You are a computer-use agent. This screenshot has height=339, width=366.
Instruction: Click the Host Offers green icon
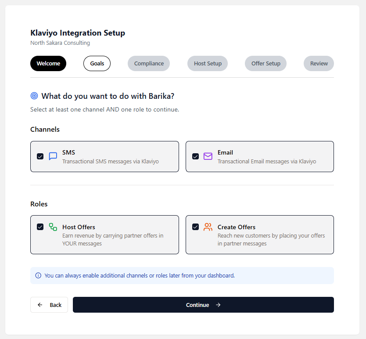point(53,227)
